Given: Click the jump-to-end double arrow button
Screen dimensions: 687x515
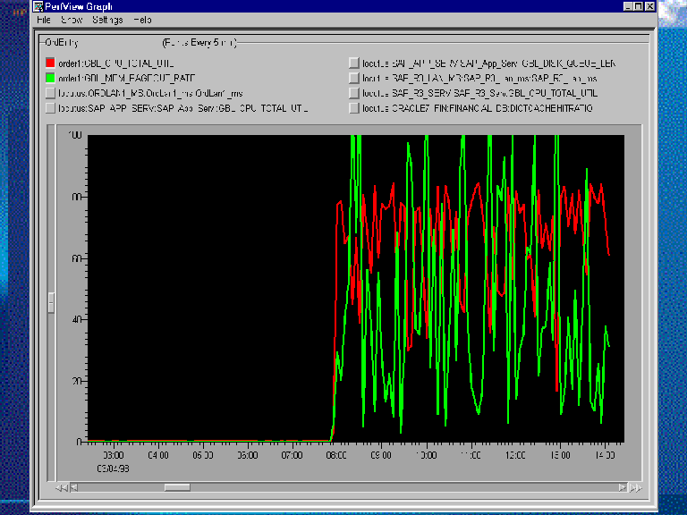Looking at the screenshot, I should 634,487.
